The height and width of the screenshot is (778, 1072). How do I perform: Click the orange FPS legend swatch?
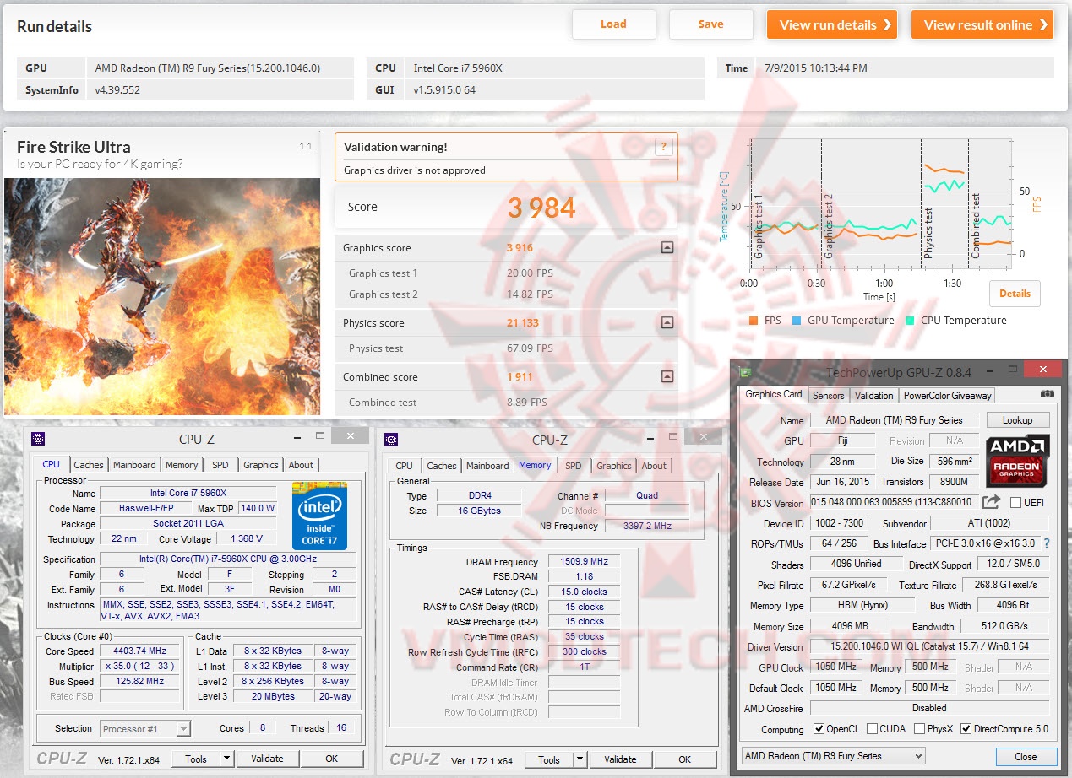[754, 321]
